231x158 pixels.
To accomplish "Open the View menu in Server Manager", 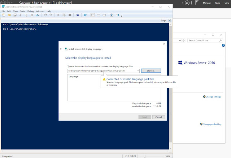I will [x=227, y=3].
